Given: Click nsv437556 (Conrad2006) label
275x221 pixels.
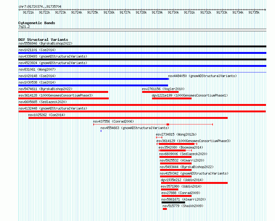Looking at the screenshot, I should tap(113, 121).
